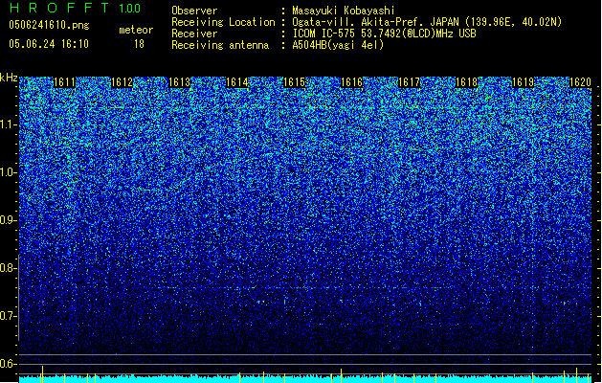Click the 1611 time marker
602x383 pixels.
pos(64,82)
